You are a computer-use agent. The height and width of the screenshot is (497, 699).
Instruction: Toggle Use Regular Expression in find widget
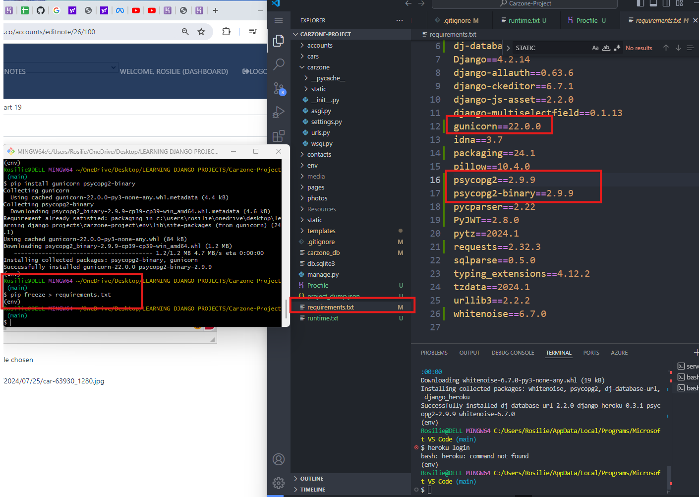tap(617, 48)
